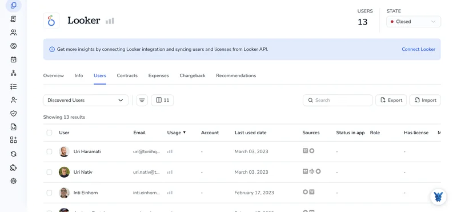Click Inti Einhorn's usage bars icon
Viewport: 457px width, 212px height.
[x=170, y=193]
